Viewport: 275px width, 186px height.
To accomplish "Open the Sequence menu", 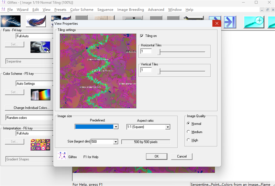I will coord(105,10).
